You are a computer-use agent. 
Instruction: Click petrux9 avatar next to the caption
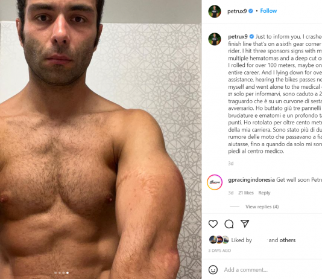pyautogui.click(x=215, y=39)
